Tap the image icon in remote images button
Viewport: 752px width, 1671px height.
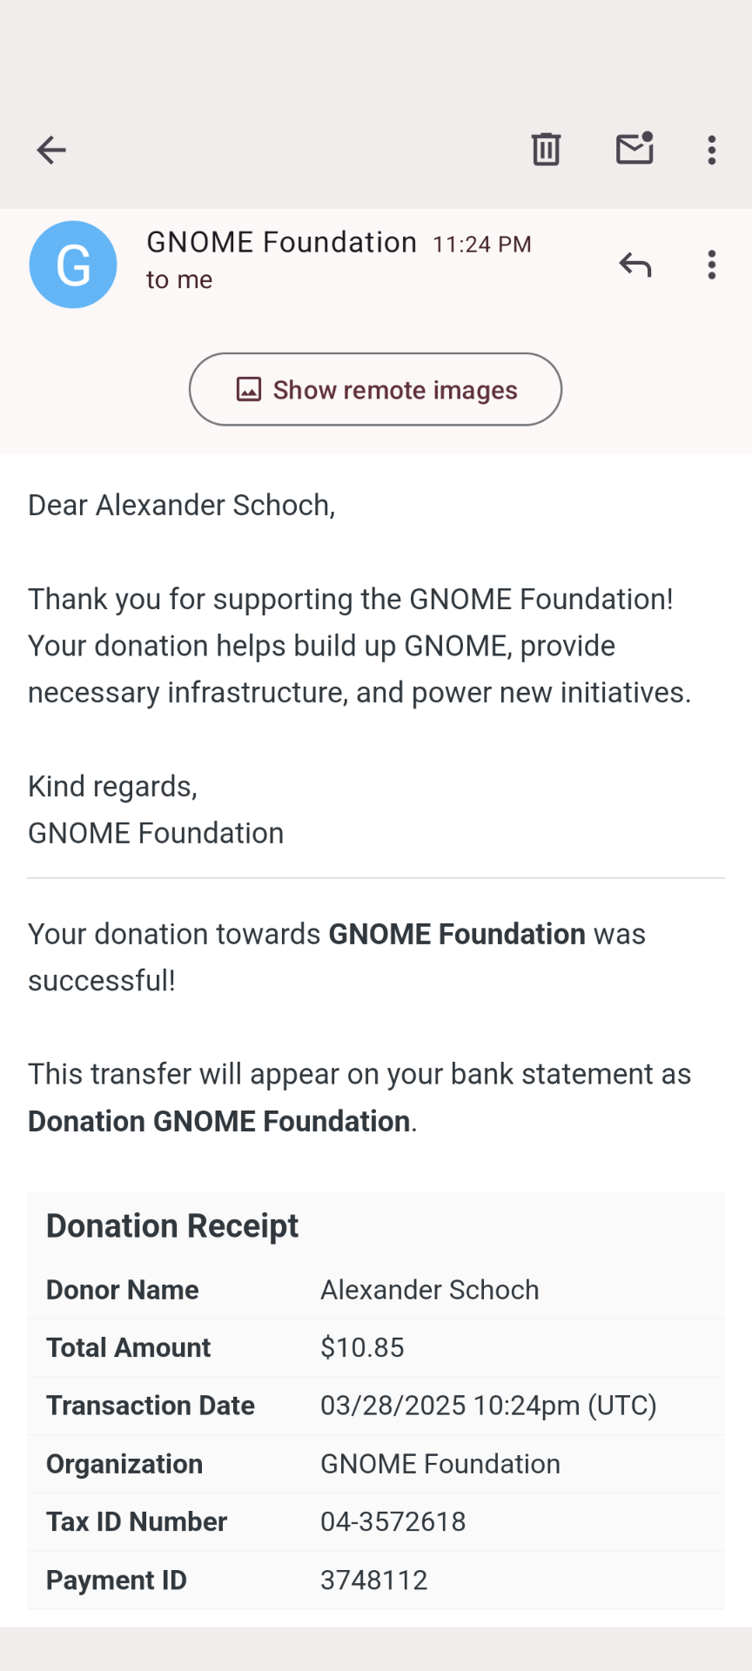(249, 389)
